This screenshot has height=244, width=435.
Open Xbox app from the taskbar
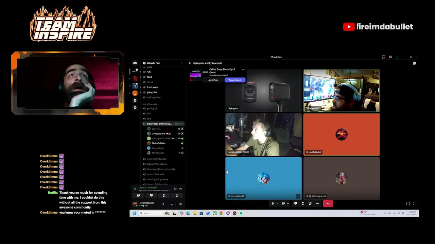[x=215, y=213]
